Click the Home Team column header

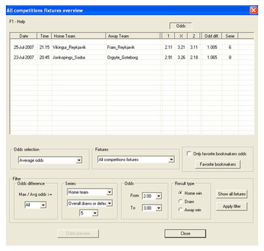pos(78,36)
